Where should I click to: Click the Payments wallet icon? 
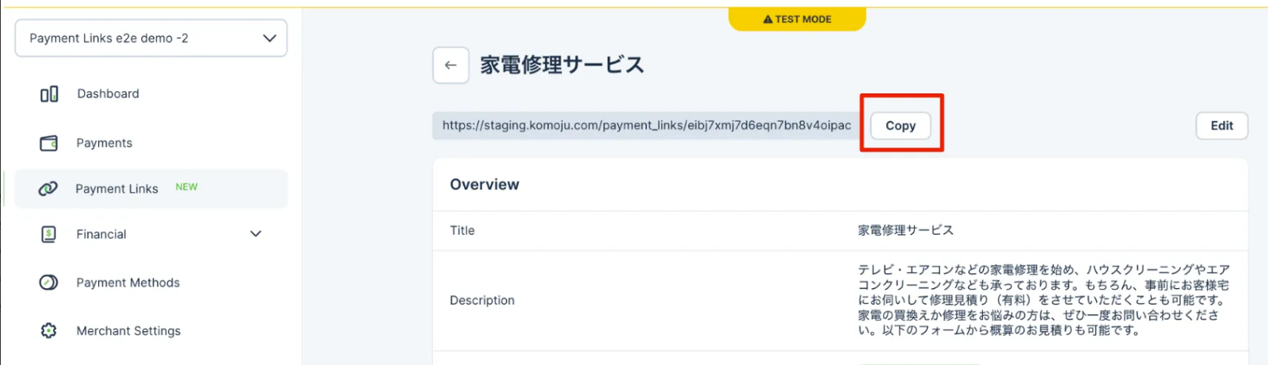coord(49,143)
